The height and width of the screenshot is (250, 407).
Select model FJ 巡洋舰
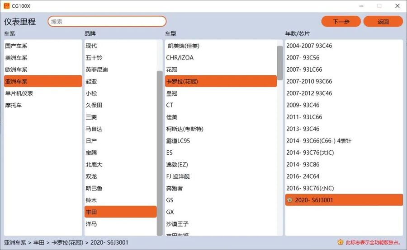pos(221,176)
